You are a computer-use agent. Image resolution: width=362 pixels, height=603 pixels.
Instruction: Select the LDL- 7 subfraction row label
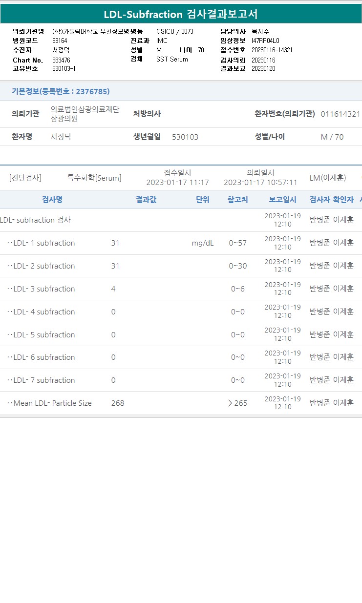(41, 380)
